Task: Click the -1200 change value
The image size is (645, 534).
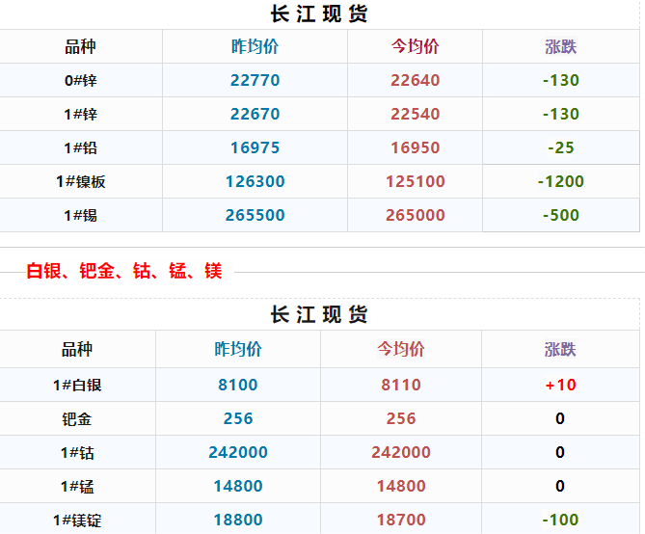Action: pyautogui.click(x=560, y=182)
